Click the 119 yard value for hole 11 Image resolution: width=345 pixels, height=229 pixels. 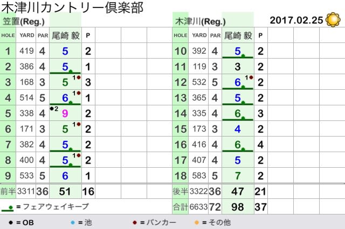click(x=199, y=67)
